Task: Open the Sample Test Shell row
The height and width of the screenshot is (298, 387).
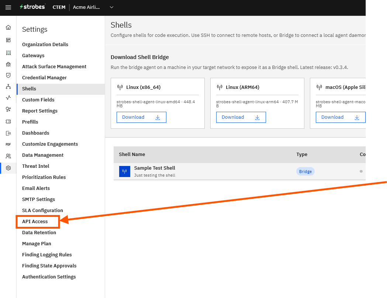Action: click(x=239, y=171)
